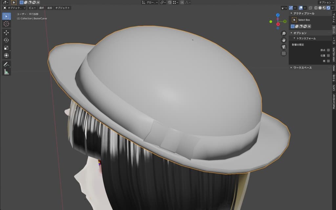Enable the 原点 (origins) checkbox
The height and width of the screenshot is (210, 336).
click(x=328, y=50)
